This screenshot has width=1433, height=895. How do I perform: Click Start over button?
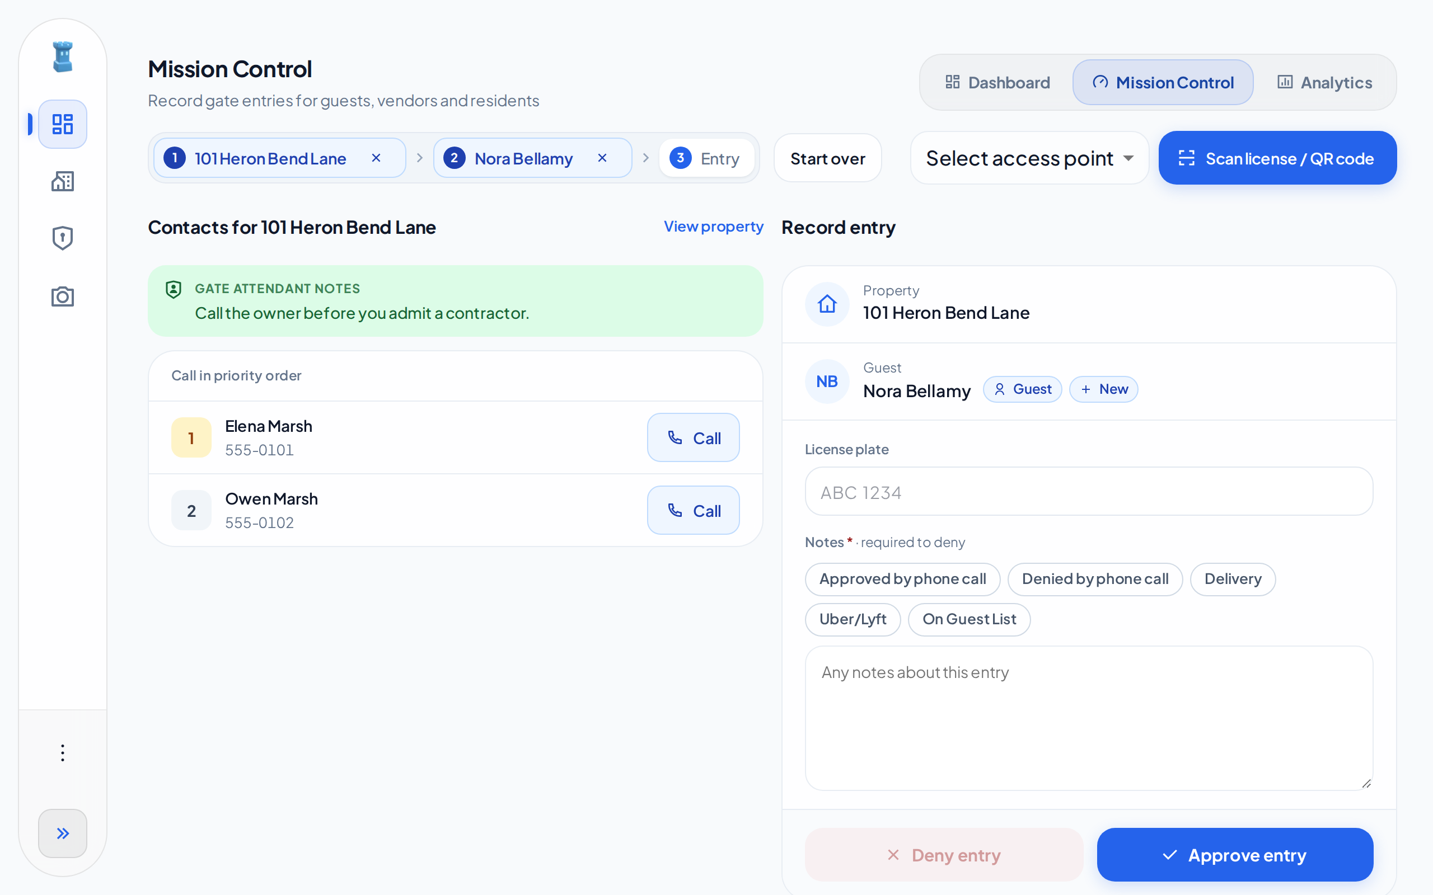(827, 158)
